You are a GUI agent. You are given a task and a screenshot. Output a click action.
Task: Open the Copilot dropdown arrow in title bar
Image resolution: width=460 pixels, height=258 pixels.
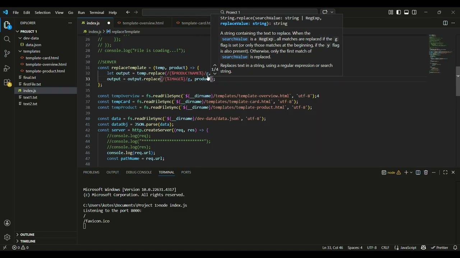tap(332, 12)
